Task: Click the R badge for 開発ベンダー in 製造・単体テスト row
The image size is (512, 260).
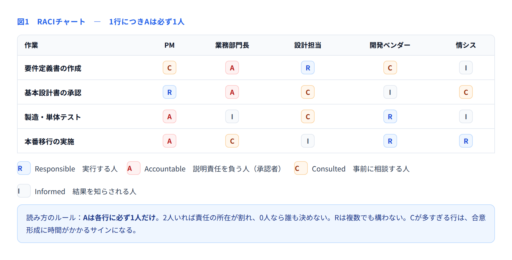Action: (390, 117)
